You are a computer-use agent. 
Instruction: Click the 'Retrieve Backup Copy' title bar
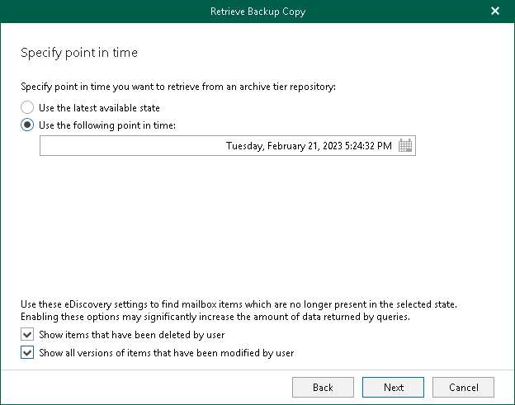pos(257,12)
